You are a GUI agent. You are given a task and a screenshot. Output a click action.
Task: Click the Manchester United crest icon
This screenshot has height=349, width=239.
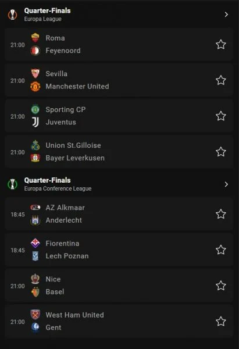(35, 86)
